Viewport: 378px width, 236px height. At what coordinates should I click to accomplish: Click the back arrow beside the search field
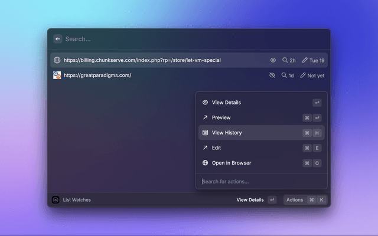[x=58, y=39]
